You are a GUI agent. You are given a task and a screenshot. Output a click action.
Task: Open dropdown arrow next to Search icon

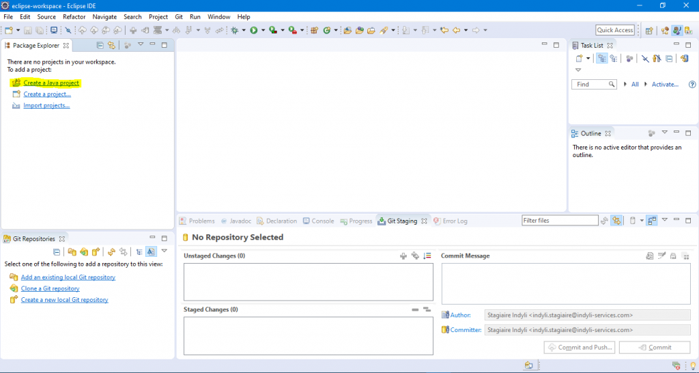393,30
